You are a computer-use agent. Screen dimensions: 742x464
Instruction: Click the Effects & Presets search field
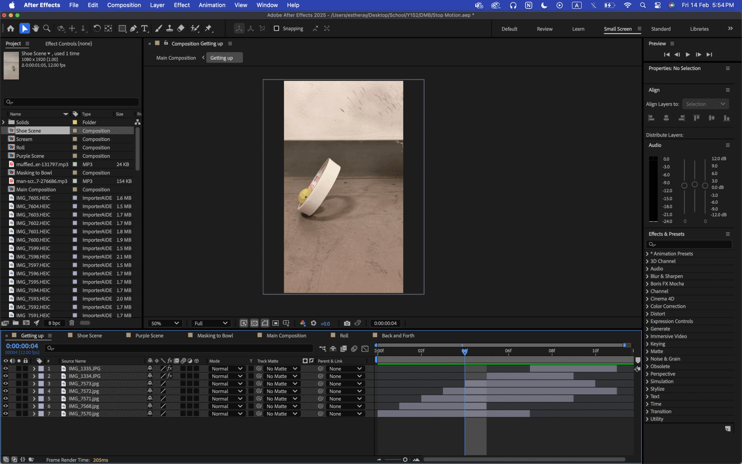689,244
